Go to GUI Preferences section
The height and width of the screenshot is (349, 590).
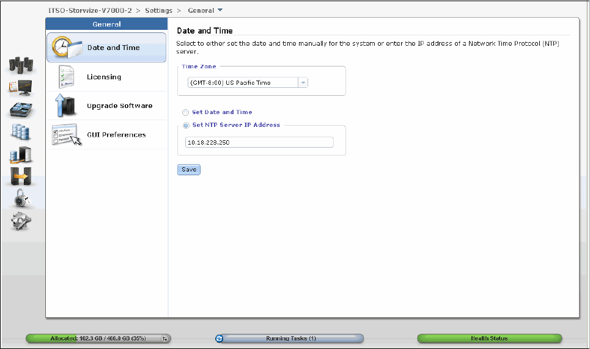pos(116,135)
